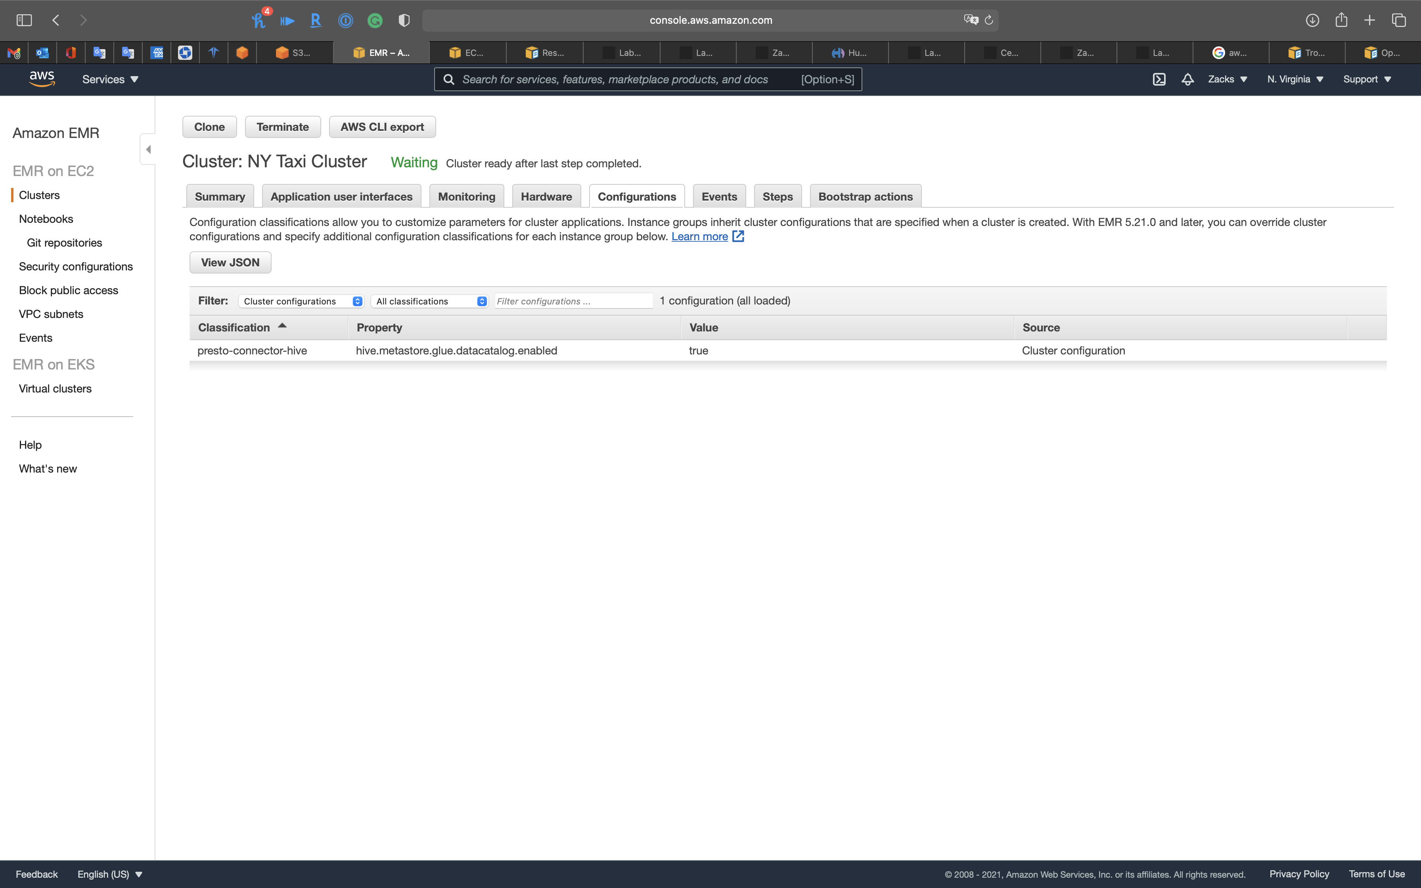
Task: Click the View JSON button
Action: [x=230, y=262]
